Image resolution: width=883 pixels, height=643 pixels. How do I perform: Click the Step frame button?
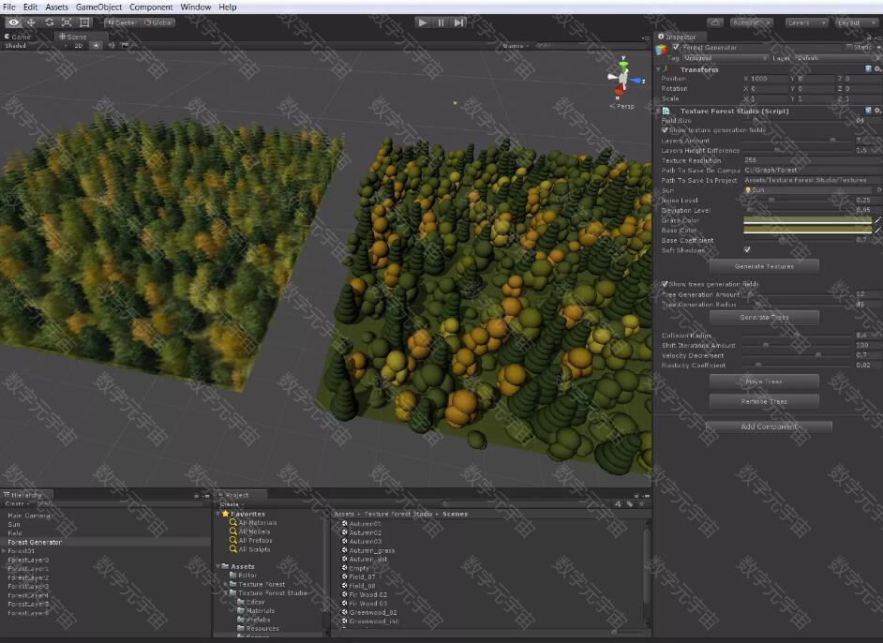click(x=459, y=22)
